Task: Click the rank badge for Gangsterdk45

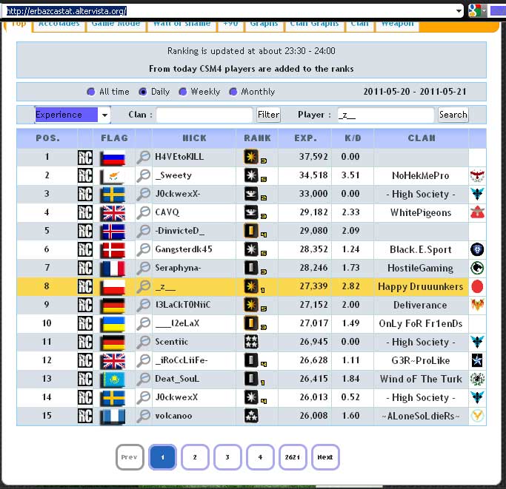Action: pos(252,249)
